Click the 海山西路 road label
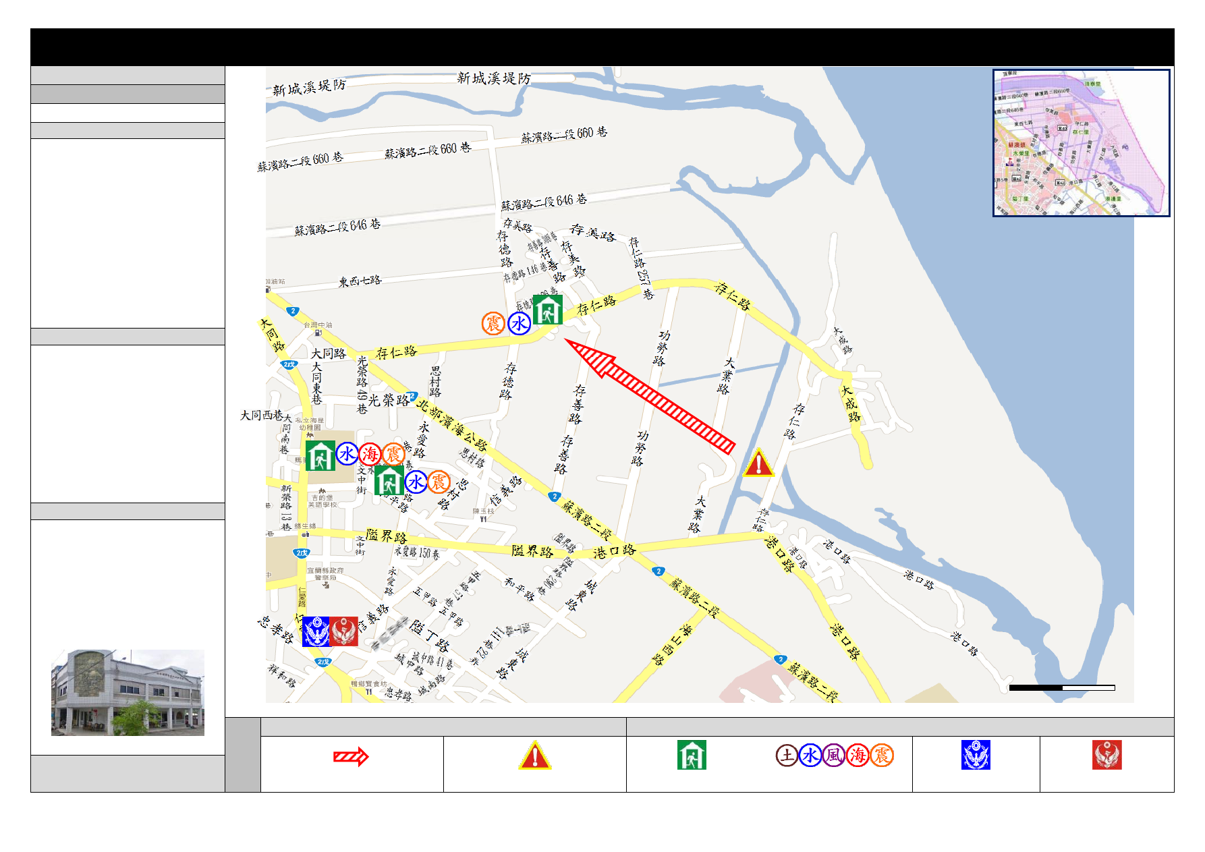 (673, 644)
